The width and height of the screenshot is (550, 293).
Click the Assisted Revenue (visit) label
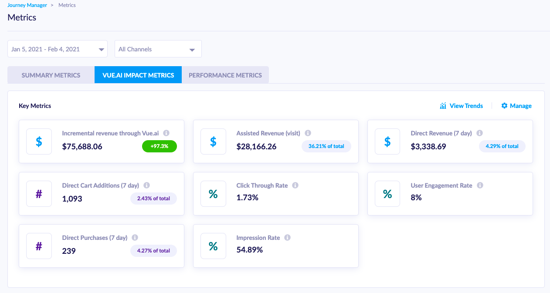coord(269,133)
